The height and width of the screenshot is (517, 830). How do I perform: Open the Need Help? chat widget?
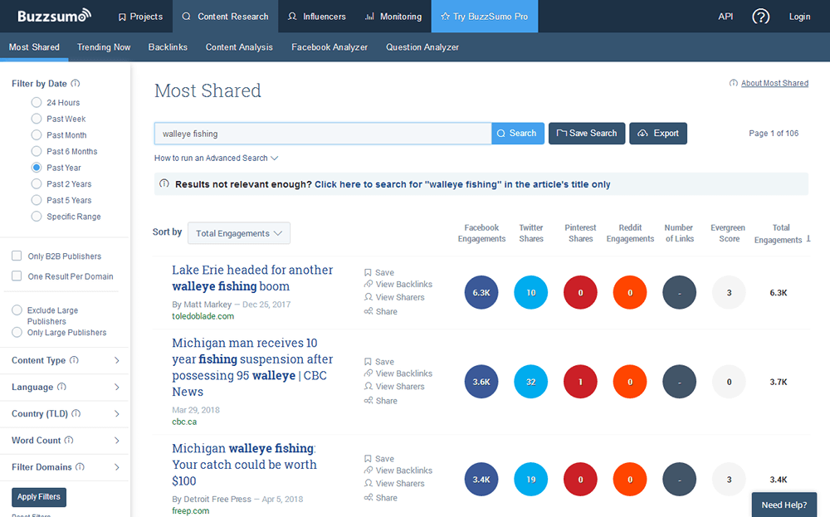coord(784,505)
